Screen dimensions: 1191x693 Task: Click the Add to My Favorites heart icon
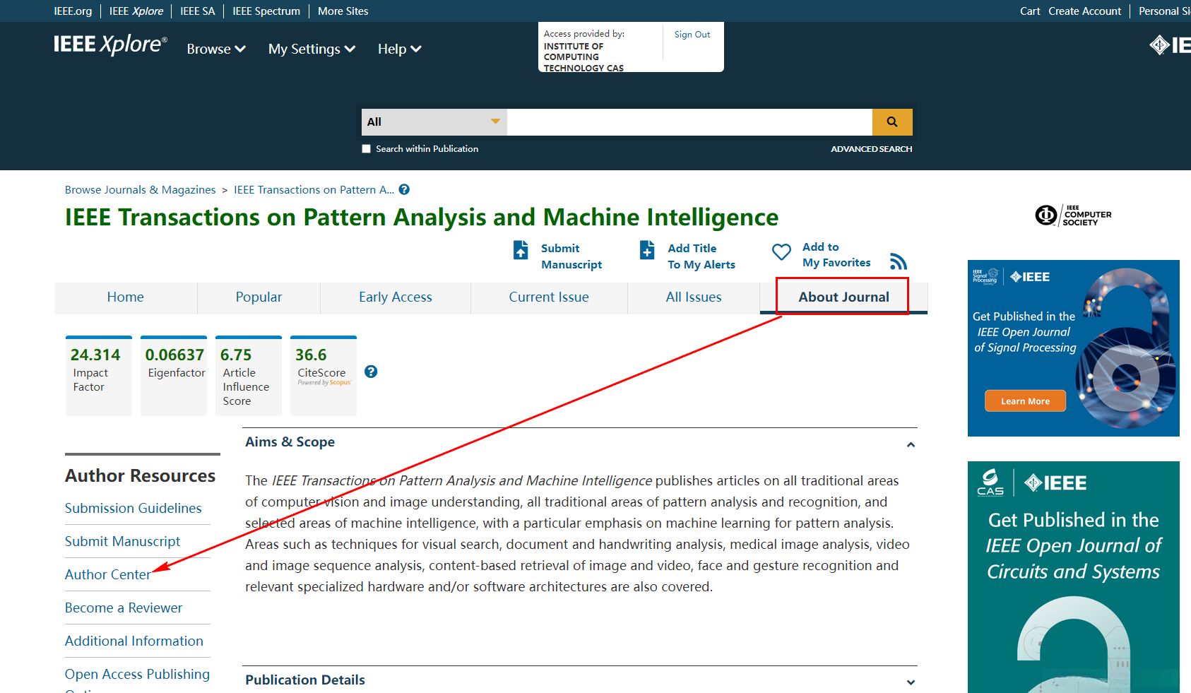[x=781, y=252]
